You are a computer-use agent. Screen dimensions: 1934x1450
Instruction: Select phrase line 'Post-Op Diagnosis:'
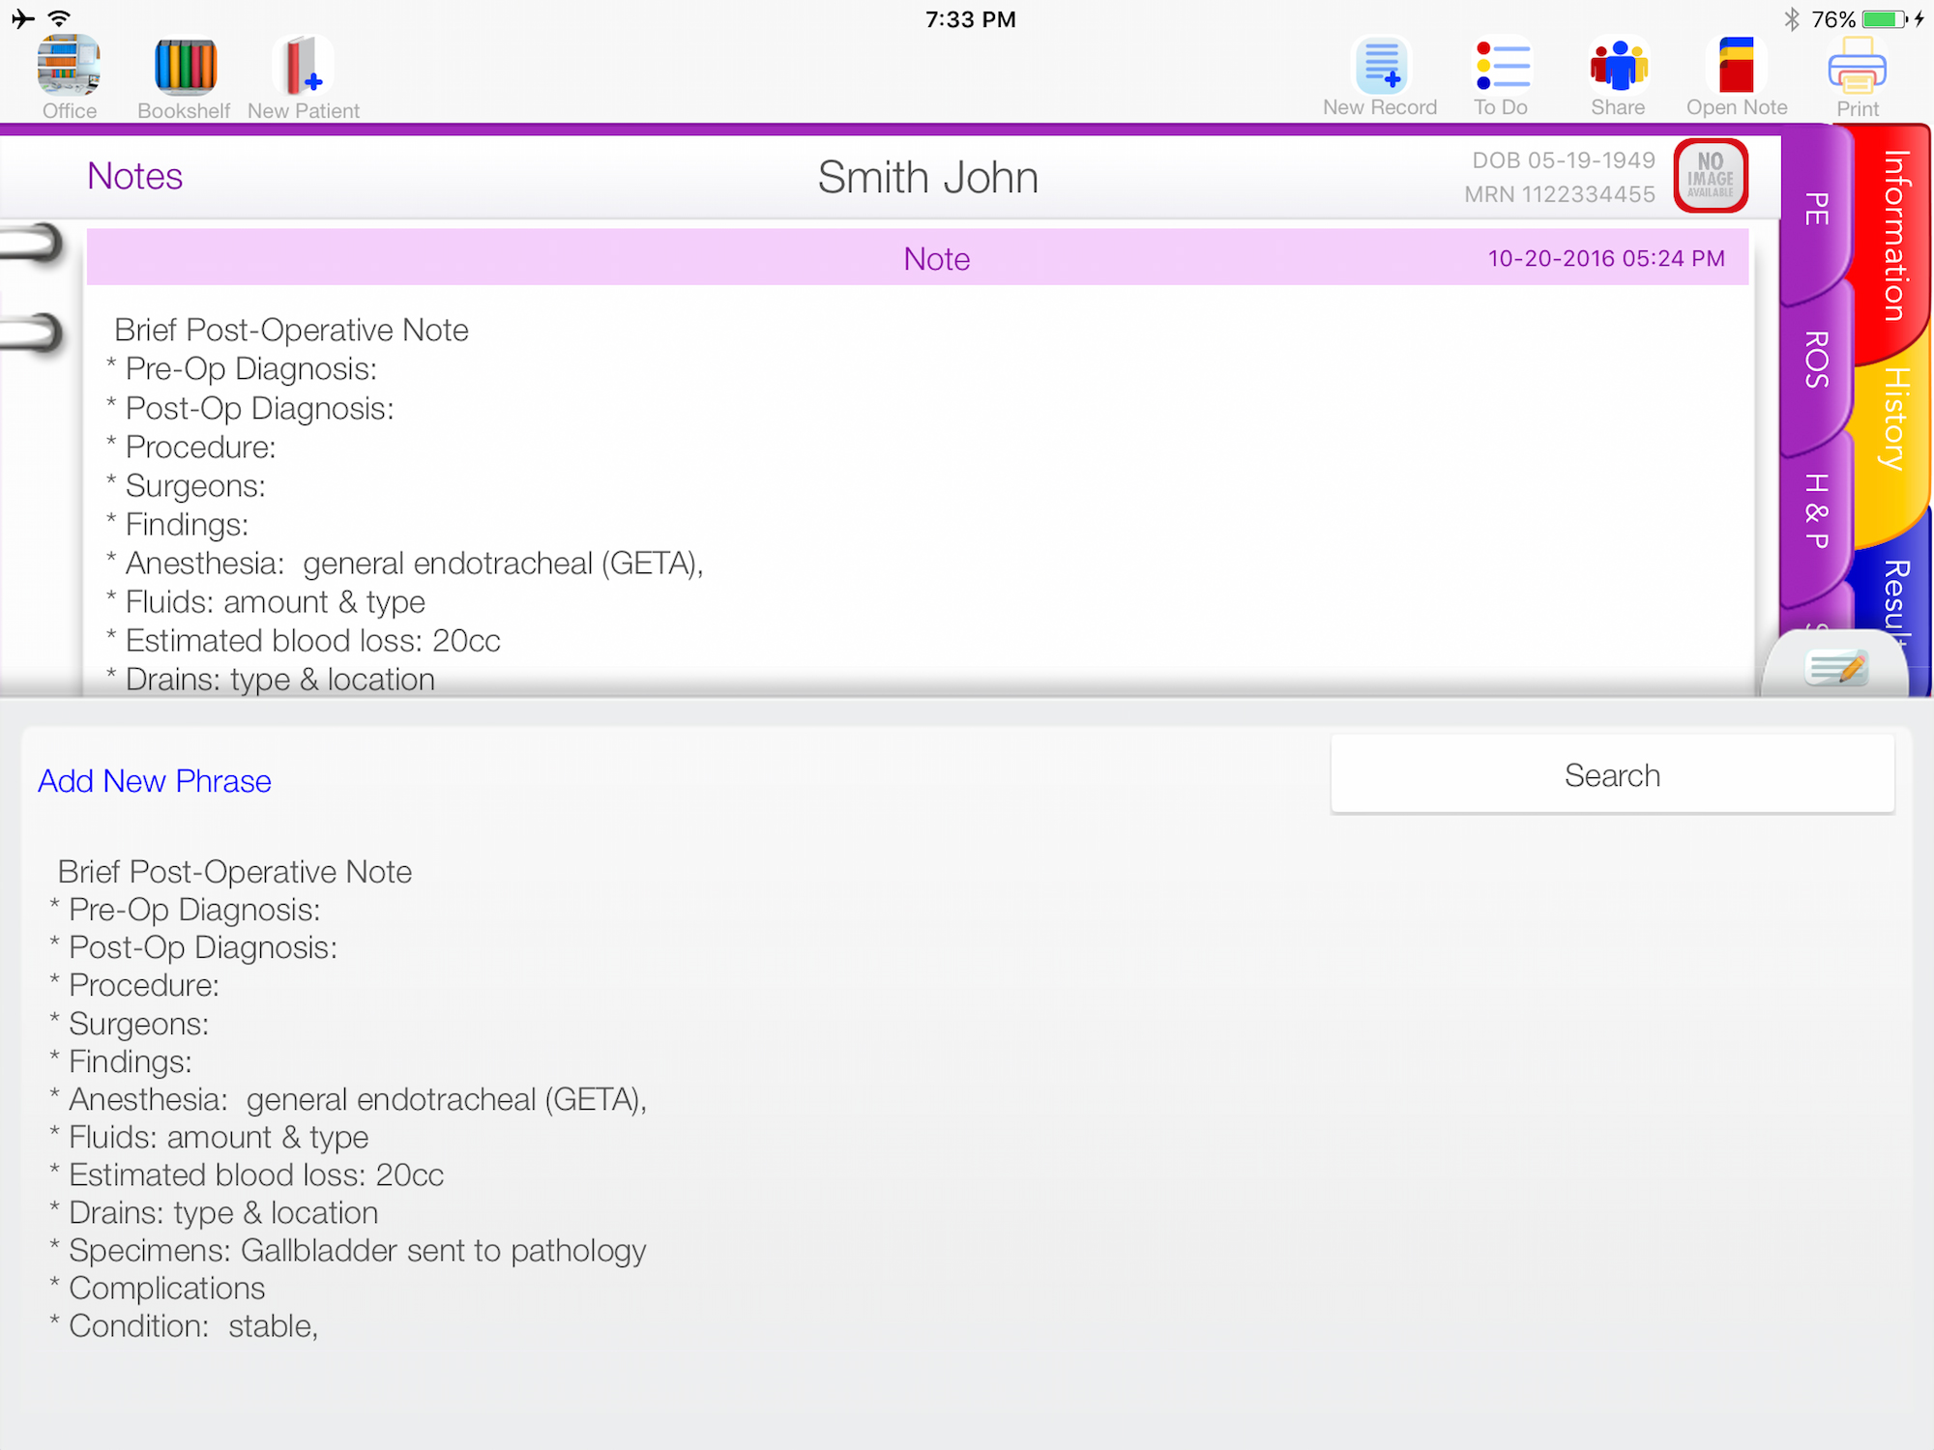203,947
